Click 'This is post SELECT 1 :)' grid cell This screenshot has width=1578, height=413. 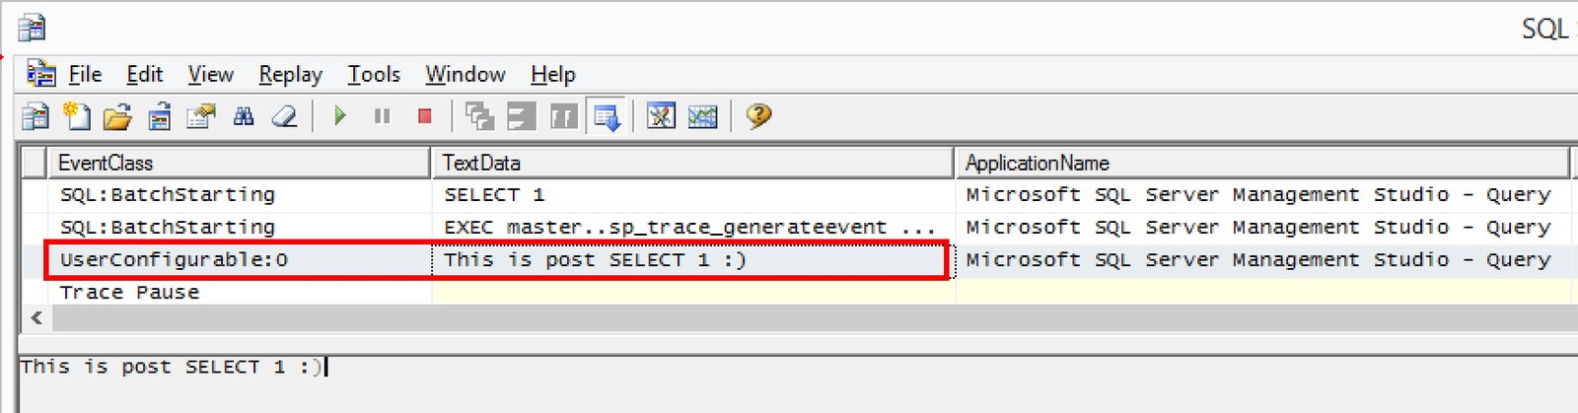click(693, 260)
